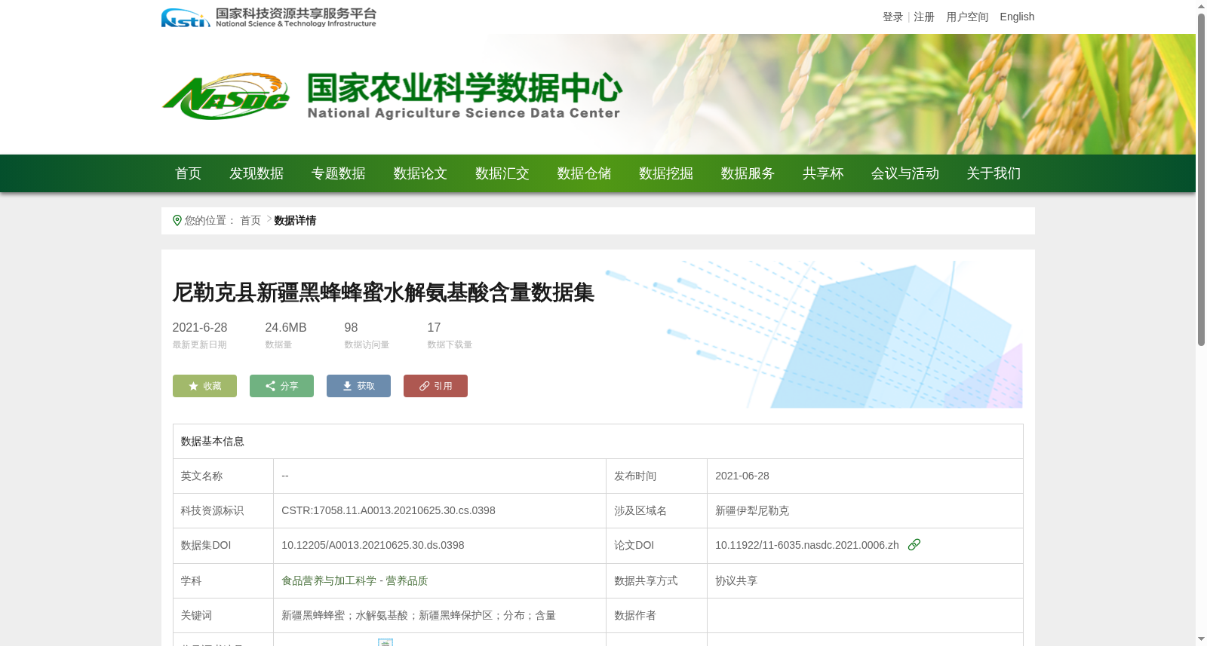Click the 引用 cite button
The width and height of the screenshot is (1207, 646).
(x=435, y=386)
